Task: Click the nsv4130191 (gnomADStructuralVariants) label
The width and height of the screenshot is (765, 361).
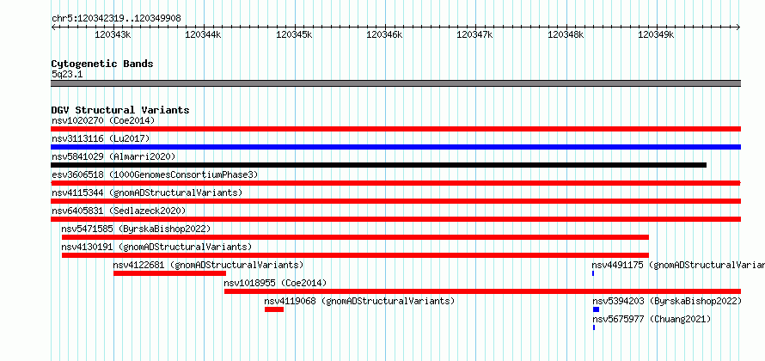Action: pos(156,247)
